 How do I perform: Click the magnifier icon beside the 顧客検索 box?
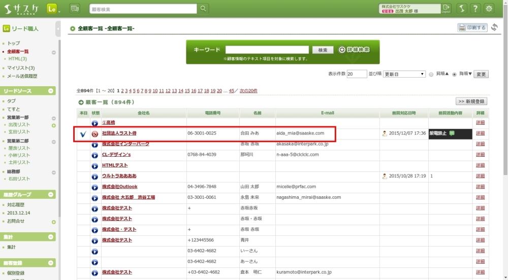point(203,9)
